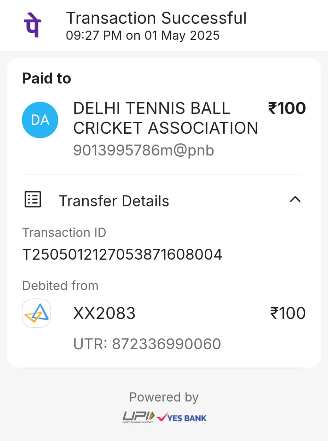Tap the ₹100 debited amount beside XX2083

[x=288, y=313]
